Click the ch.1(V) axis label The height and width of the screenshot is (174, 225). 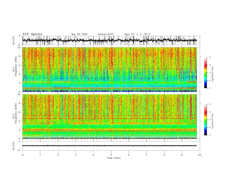click(x=14, y=40)
